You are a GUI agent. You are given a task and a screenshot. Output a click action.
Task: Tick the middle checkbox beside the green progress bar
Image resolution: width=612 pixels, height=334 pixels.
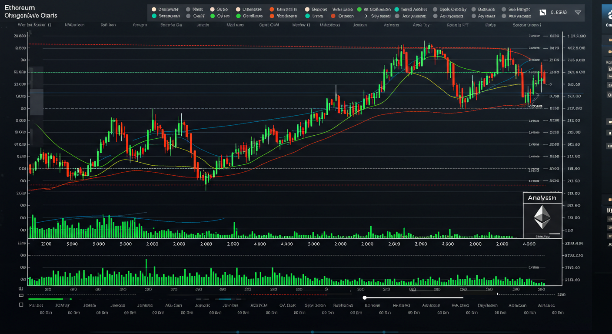pyautogui.click(x=21, y=296)
